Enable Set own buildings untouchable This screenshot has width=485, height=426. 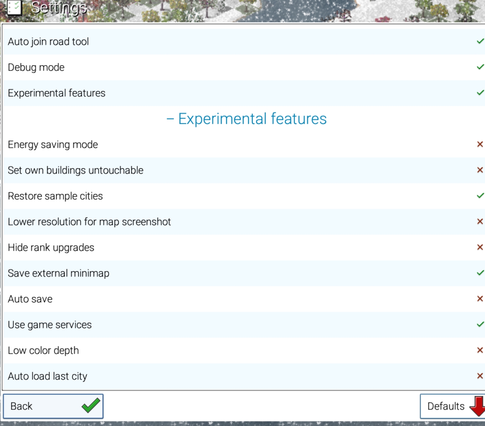point(480,170)
